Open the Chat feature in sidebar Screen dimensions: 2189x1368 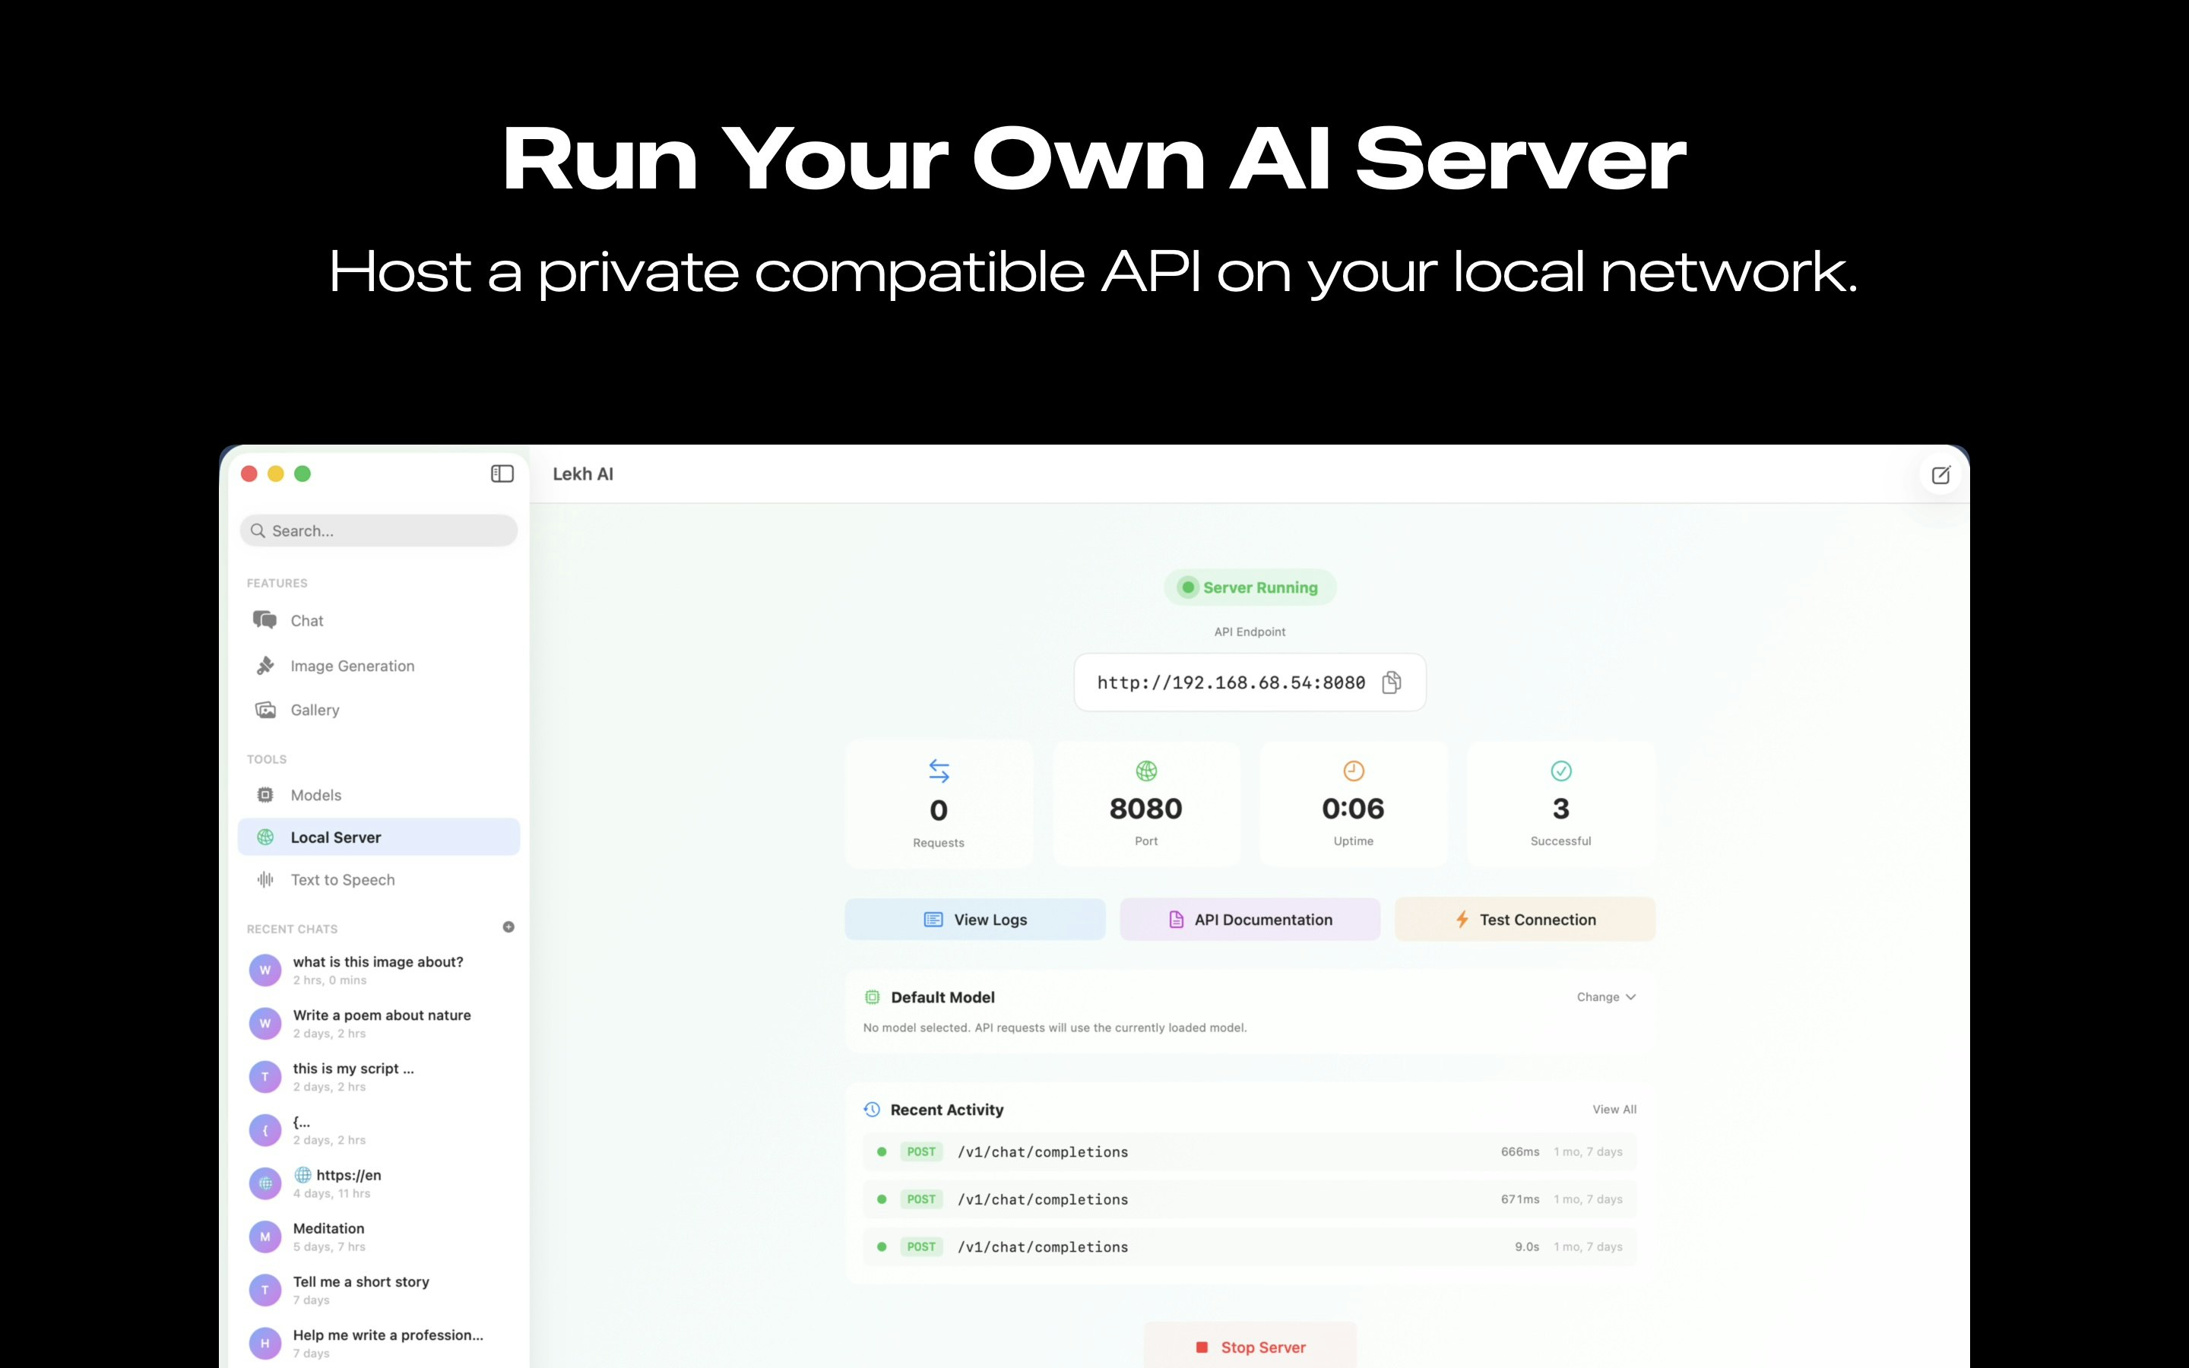[x=306, y=621]
